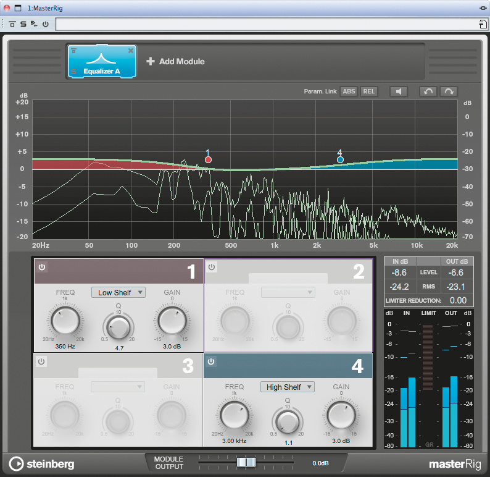
Task: Click blue band 4 point on the EQ graph
Action: 340,159
